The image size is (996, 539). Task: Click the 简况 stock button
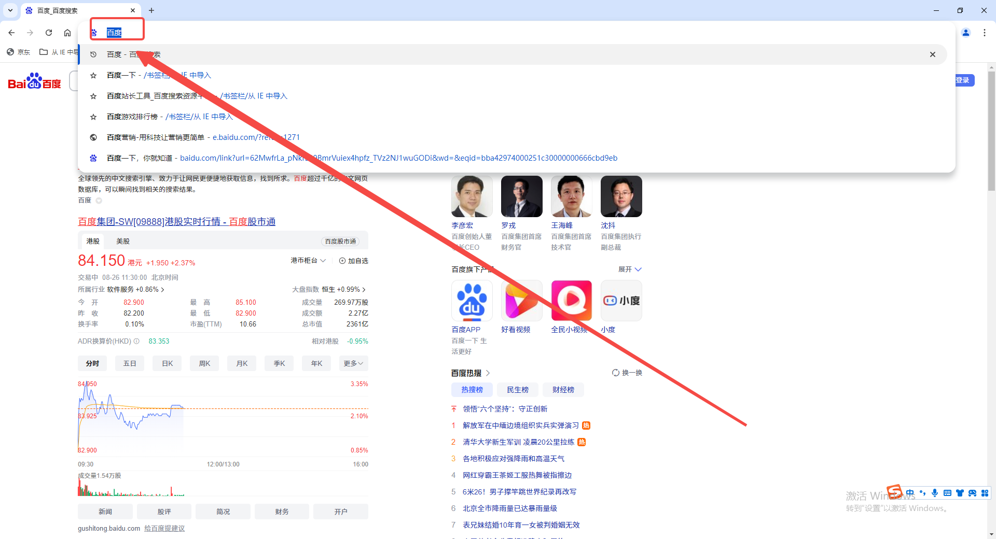point(223,512)
